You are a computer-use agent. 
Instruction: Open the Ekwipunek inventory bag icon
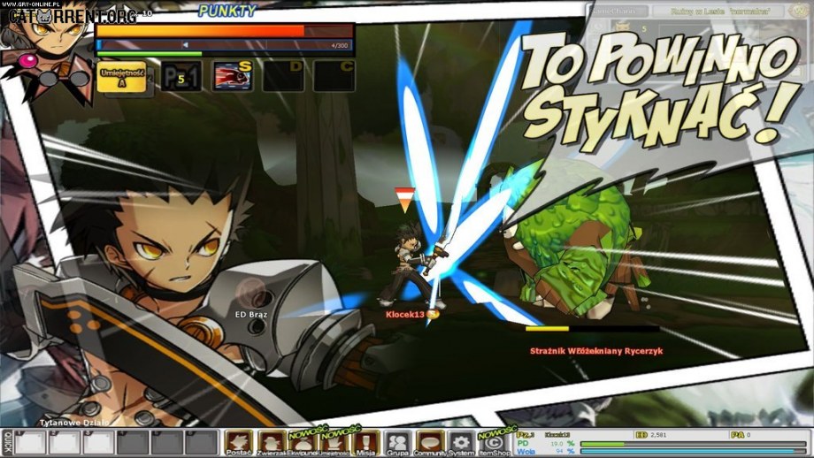[x=303, y=442]
